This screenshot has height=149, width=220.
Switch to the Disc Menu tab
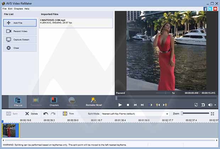[x=72, y=102]
